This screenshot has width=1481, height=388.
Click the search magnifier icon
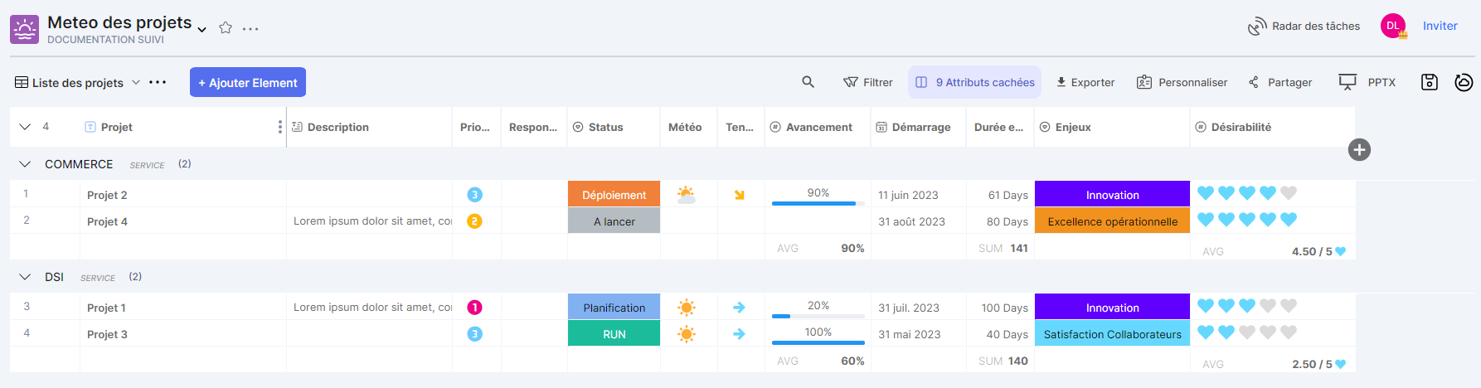[x=808, y=82]
